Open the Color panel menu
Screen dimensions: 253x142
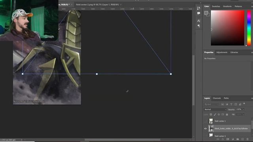[252, 6]
